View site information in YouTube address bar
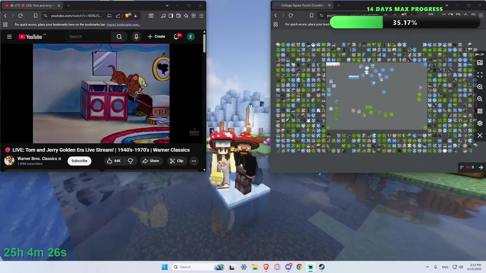Screen dimensions: 486x273 pos(46,16)
